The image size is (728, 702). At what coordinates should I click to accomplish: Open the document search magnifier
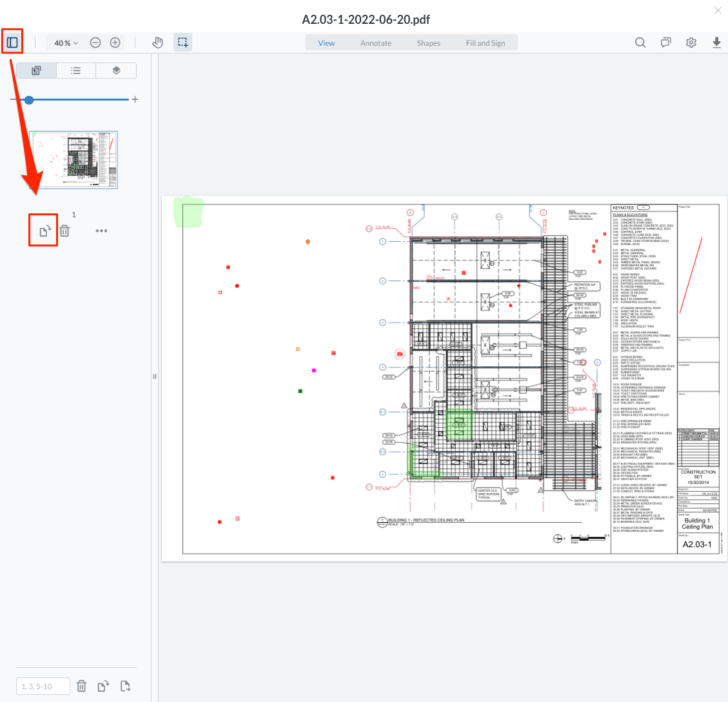(640, 43)
